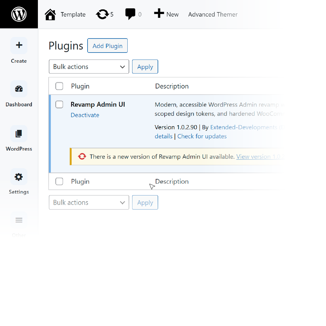Toggle select-all checkbox in table header

(x=59, y=86)
